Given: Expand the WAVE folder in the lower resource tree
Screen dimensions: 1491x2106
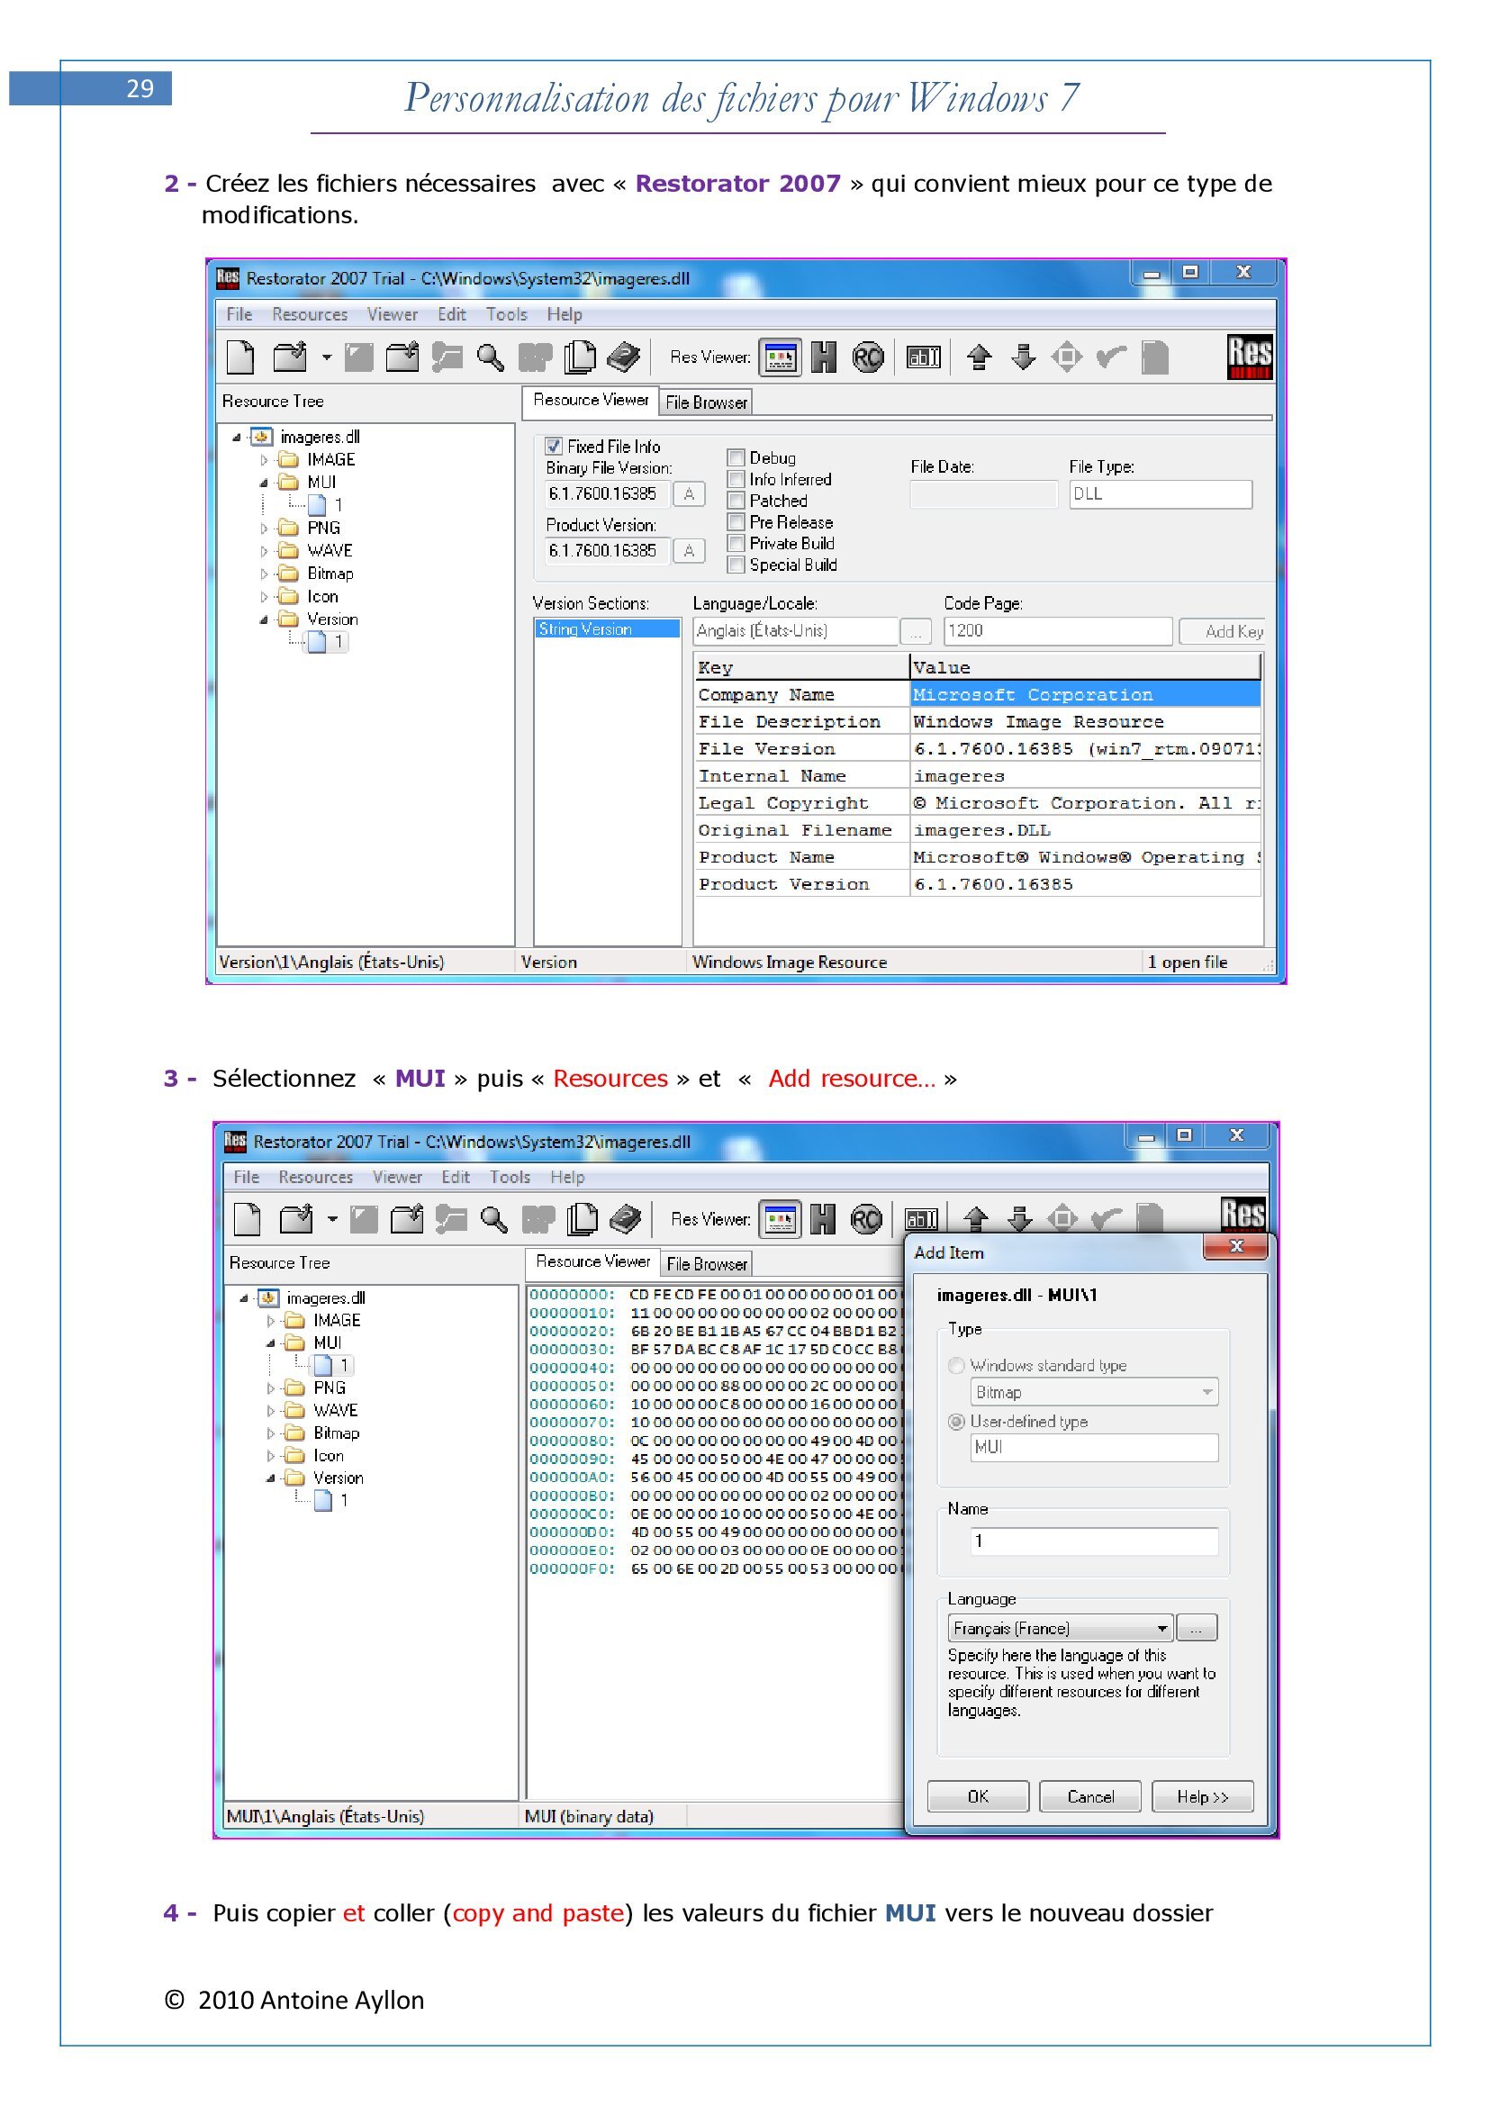Looking at the screenshot, I should coord(271,1411).
